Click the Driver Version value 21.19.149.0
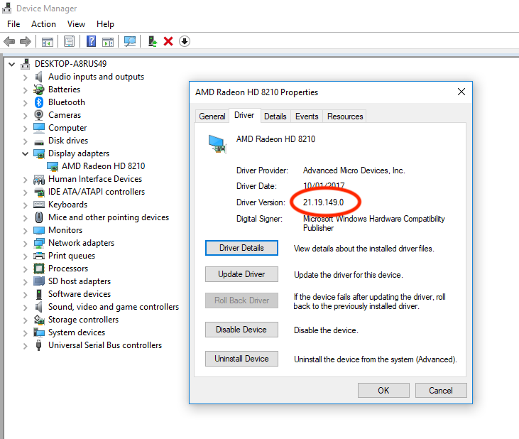 tap(323, 202)
